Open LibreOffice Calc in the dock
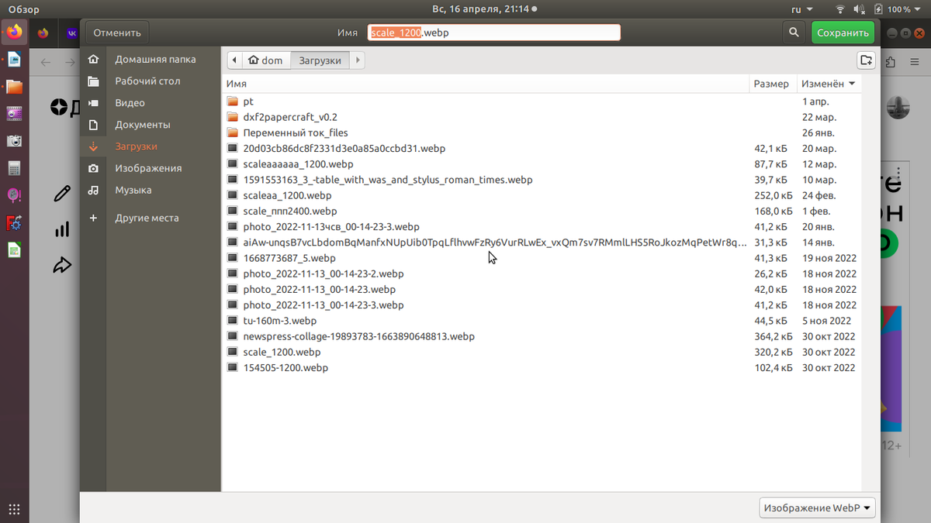Screen dimensions: 931x523 point(14,249)
